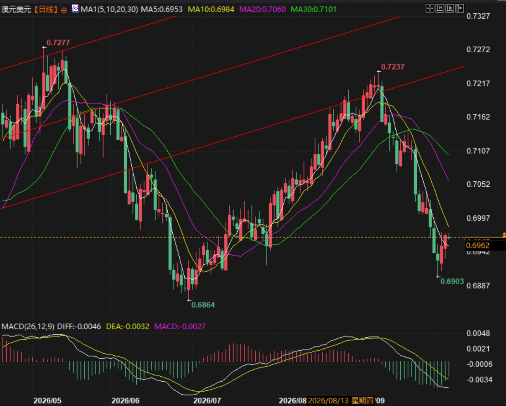Click the current price tag 0.6962
Viewport: 506px width, 406px height.
click(x=478, y=246)
